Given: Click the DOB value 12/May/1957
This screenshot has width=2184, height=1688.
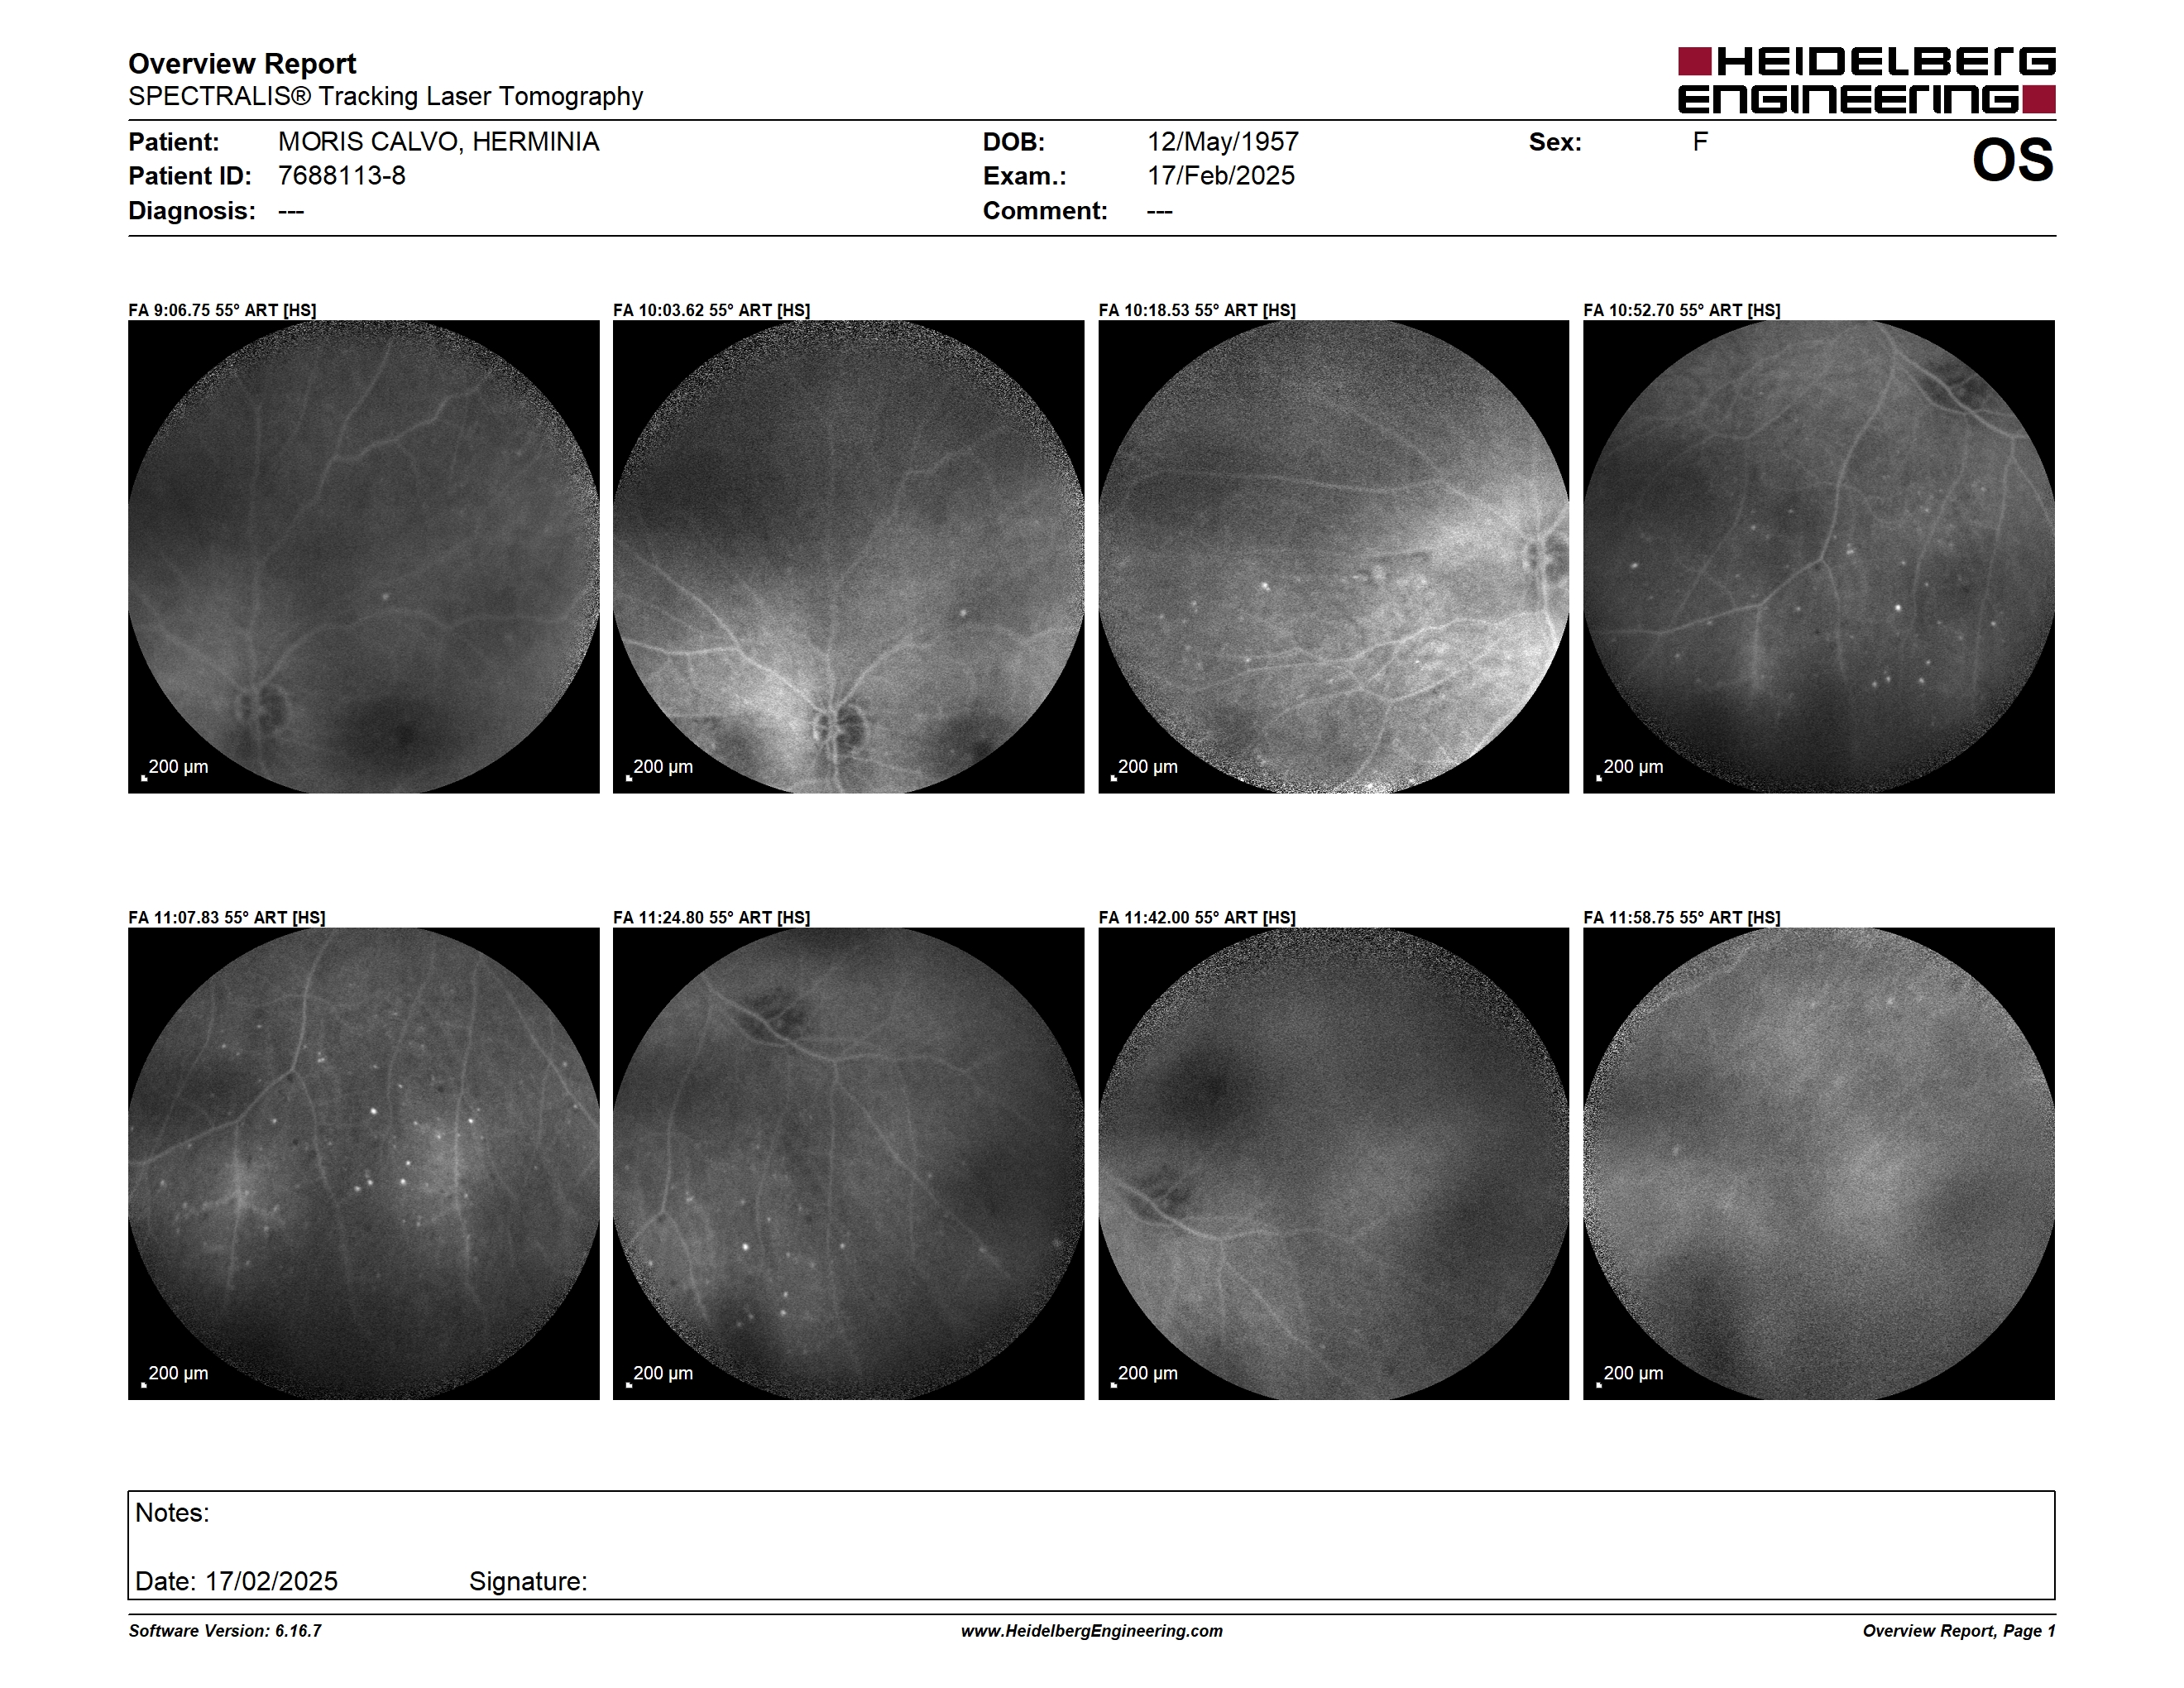Looking at the screenshot, I should pyautogui.click(x=1222, y=142).
